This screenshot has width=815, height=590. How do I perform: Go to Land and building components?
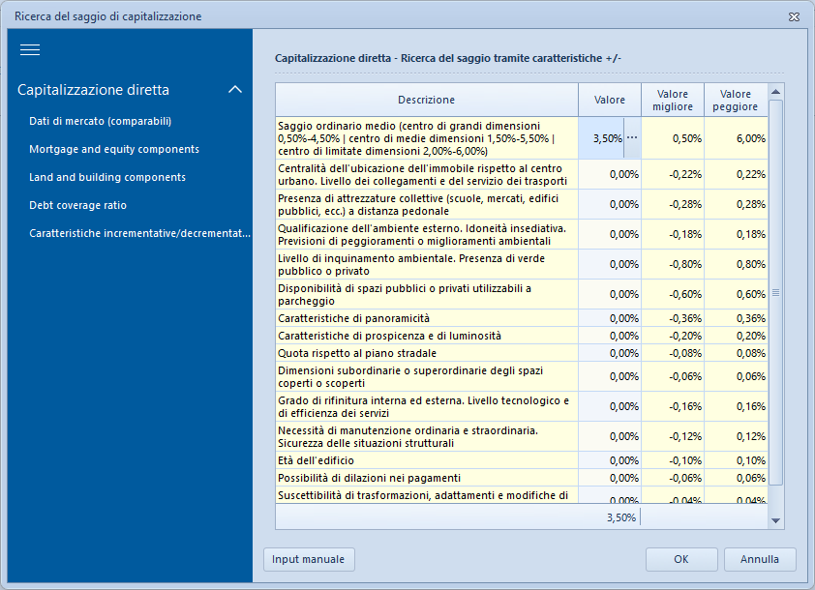pyautogui.click(x=107, y=177)
